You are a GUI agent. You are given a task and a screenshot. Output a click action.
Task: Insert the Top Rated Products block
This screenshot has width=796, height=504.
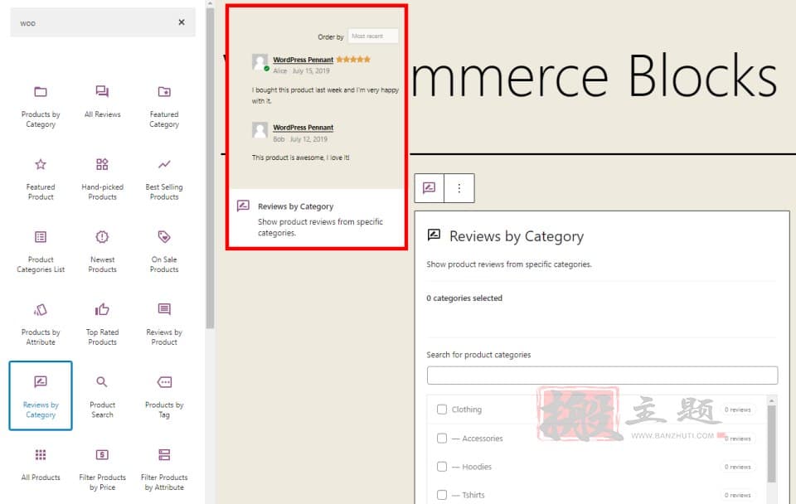click(x=102, y=324)
